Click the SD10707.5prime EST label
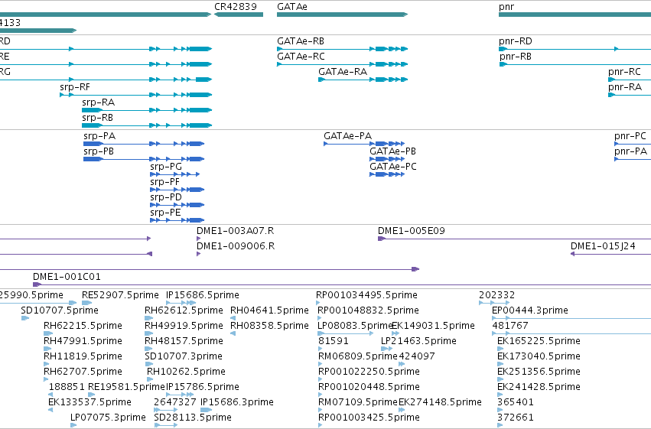 click(60, 310)
